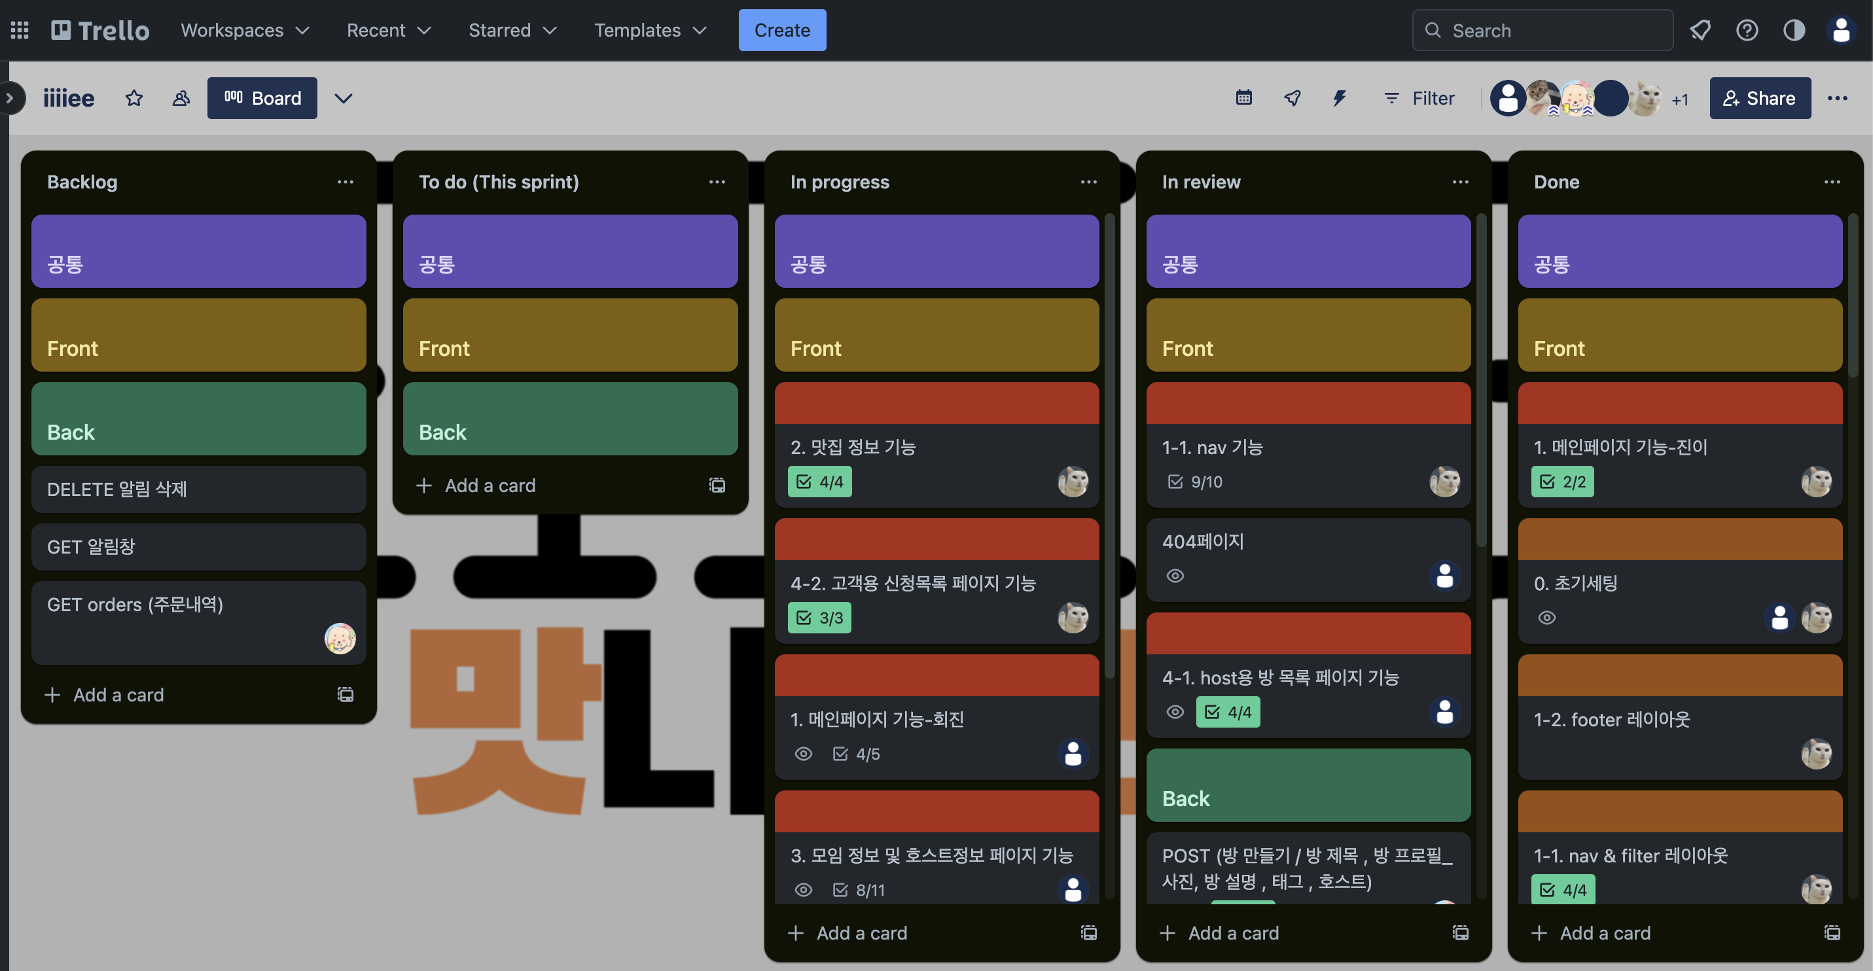Click the Share button

coord(1760,98)
